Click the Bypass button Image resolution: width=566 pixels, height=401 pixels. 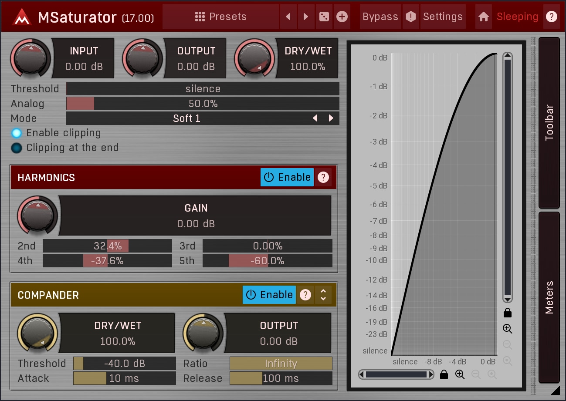pyautogui.click(x=380, y=17)
